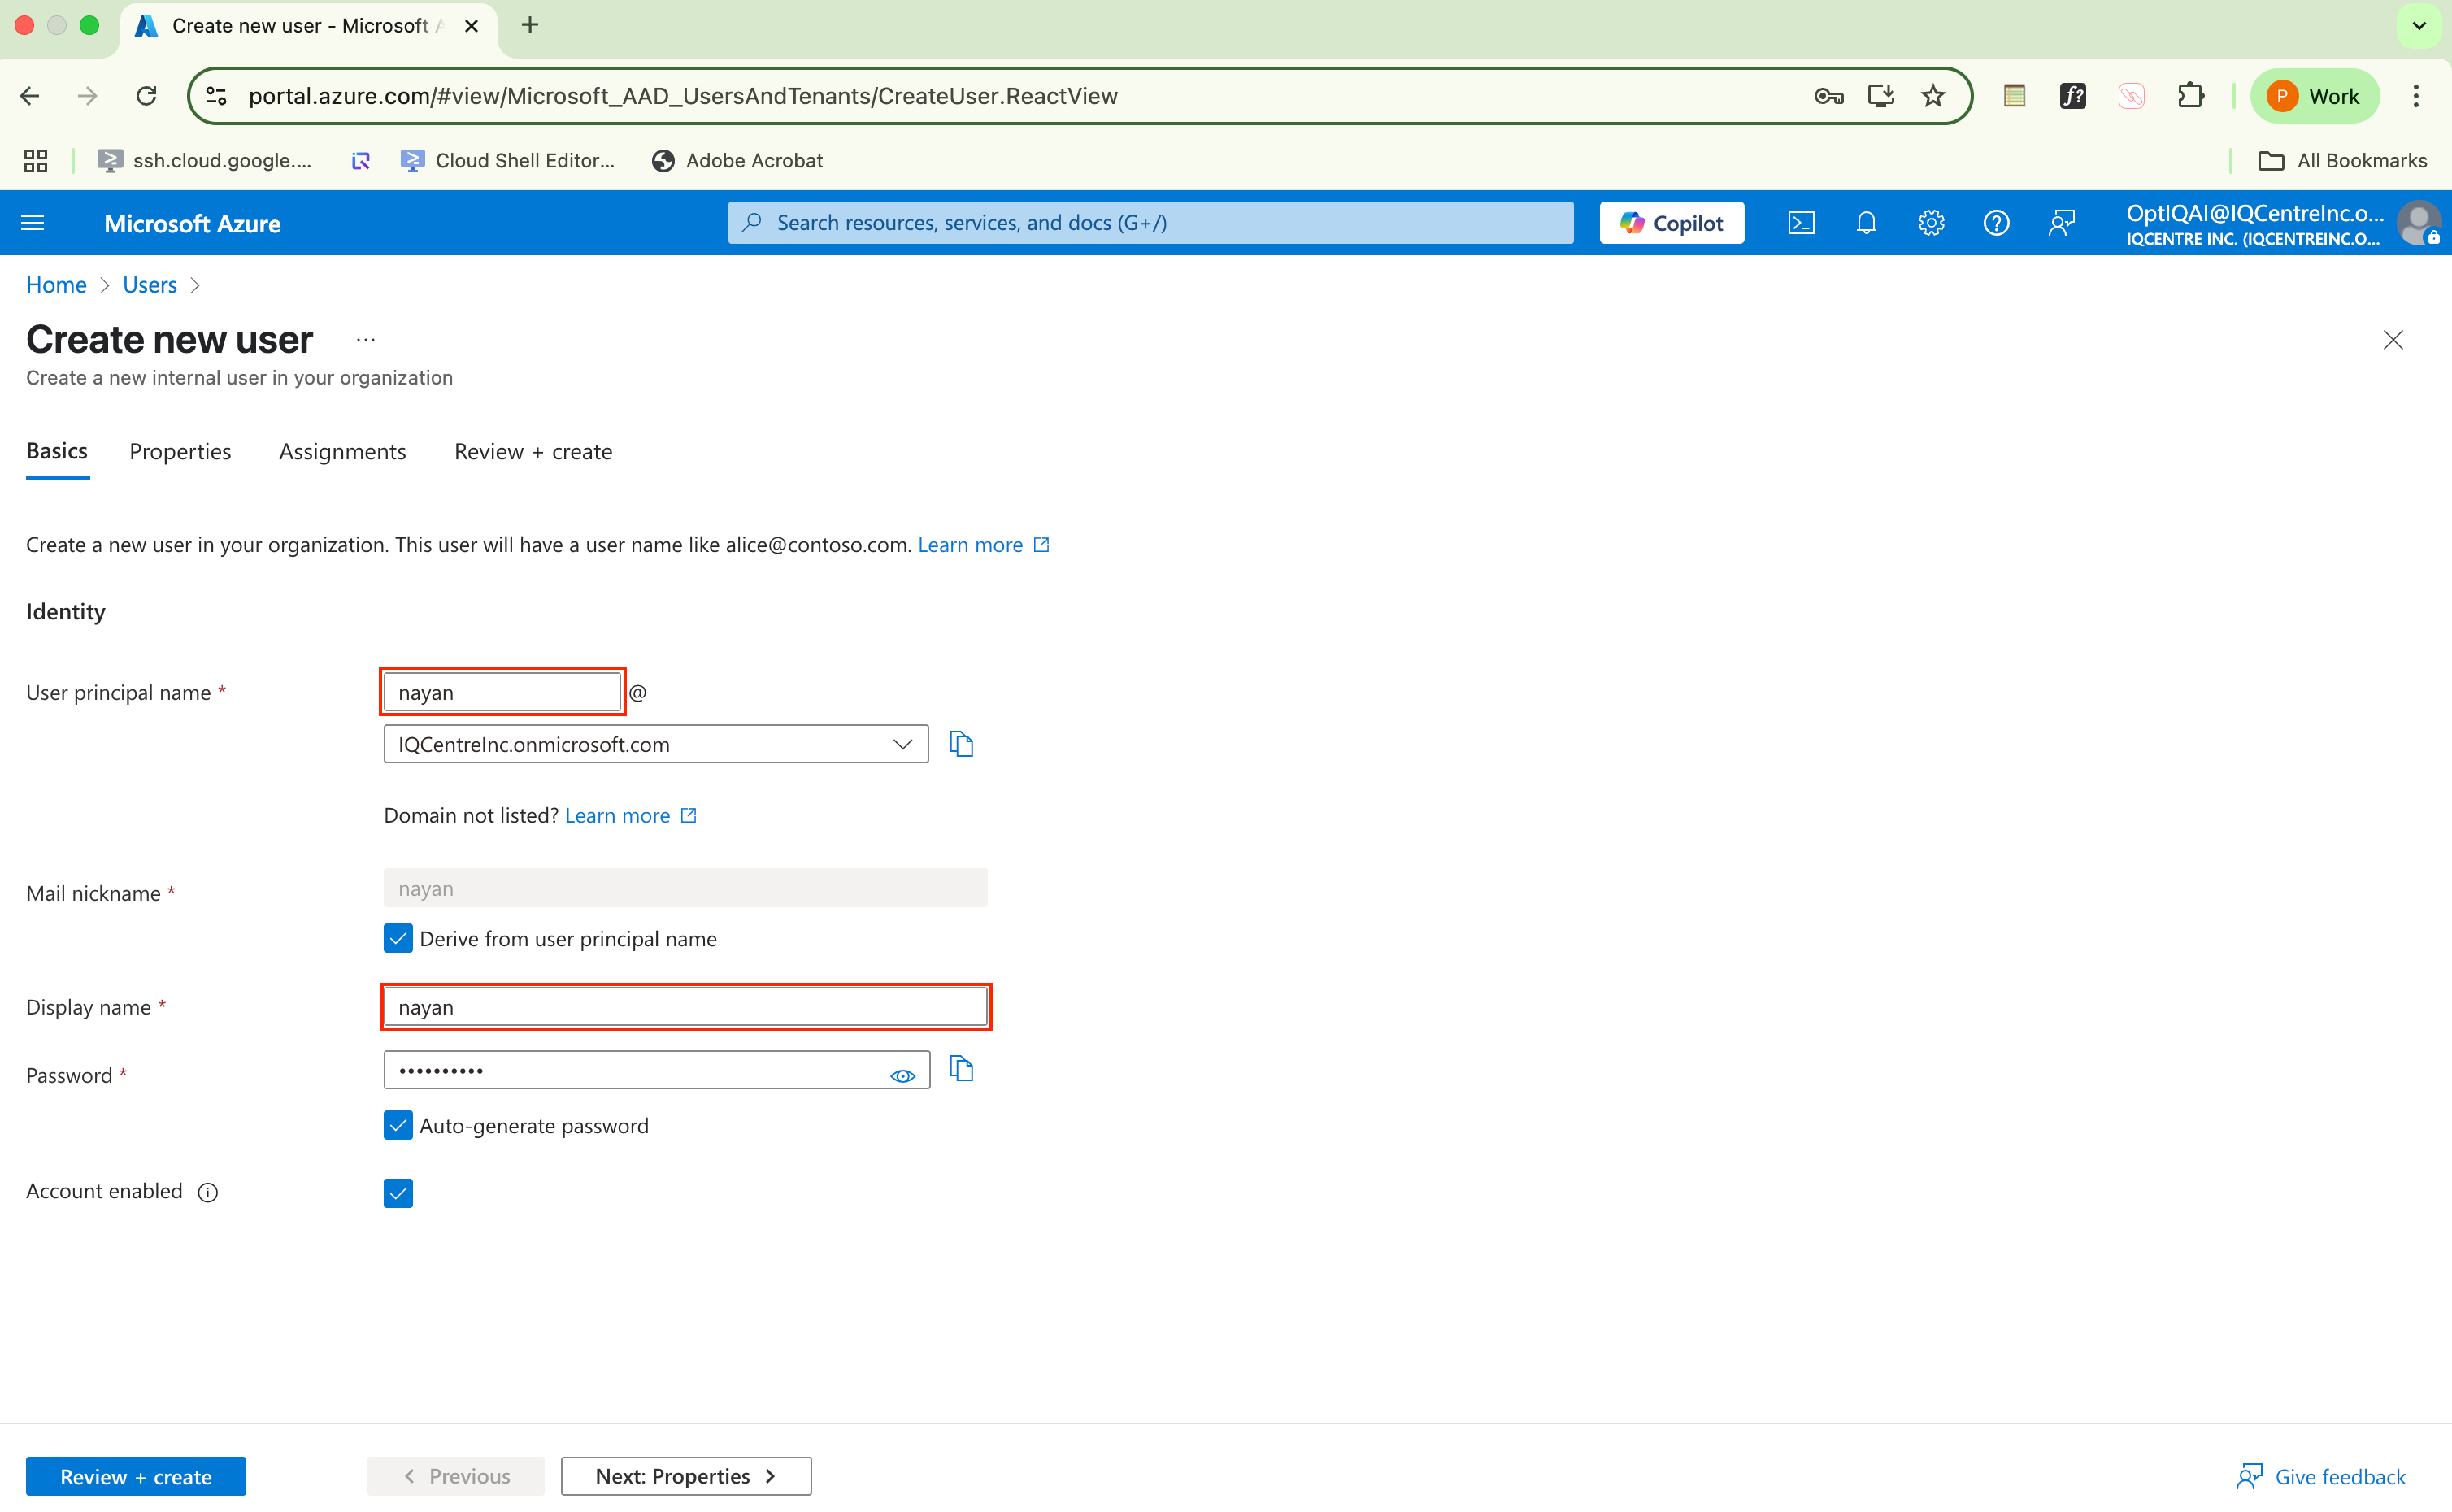Open the browser extensions puzzle icon
The image size is (2452, 1512).
click(2191, 96)
